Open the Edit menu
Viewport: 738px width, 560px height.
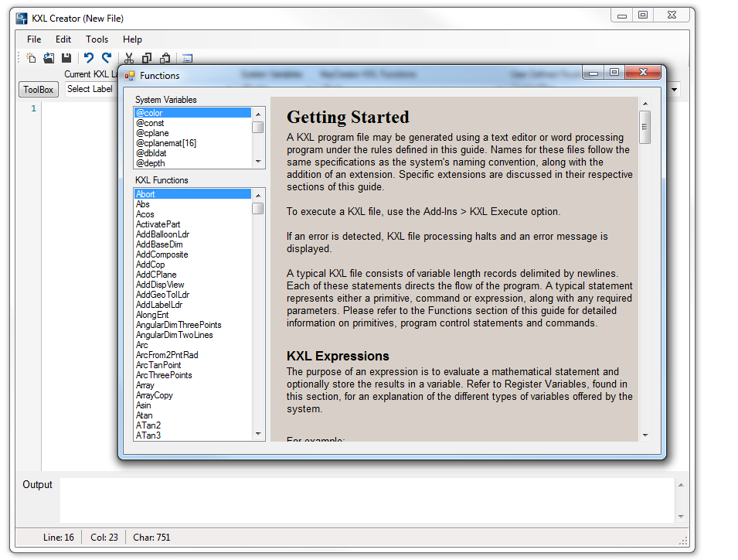pos(63,39)
